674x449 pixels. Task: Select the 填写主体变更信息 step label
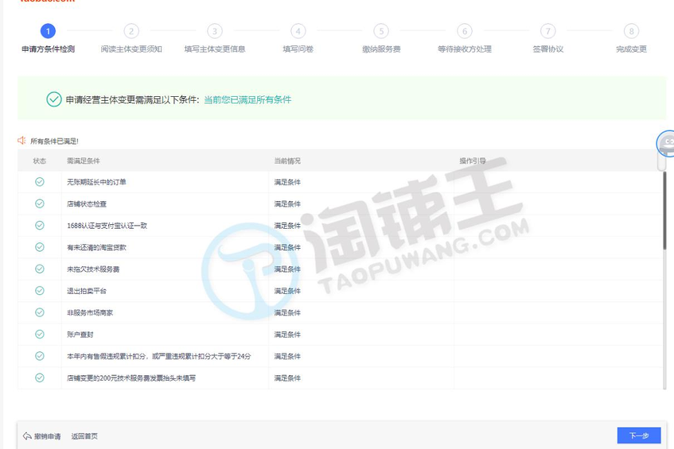[215, 49]
